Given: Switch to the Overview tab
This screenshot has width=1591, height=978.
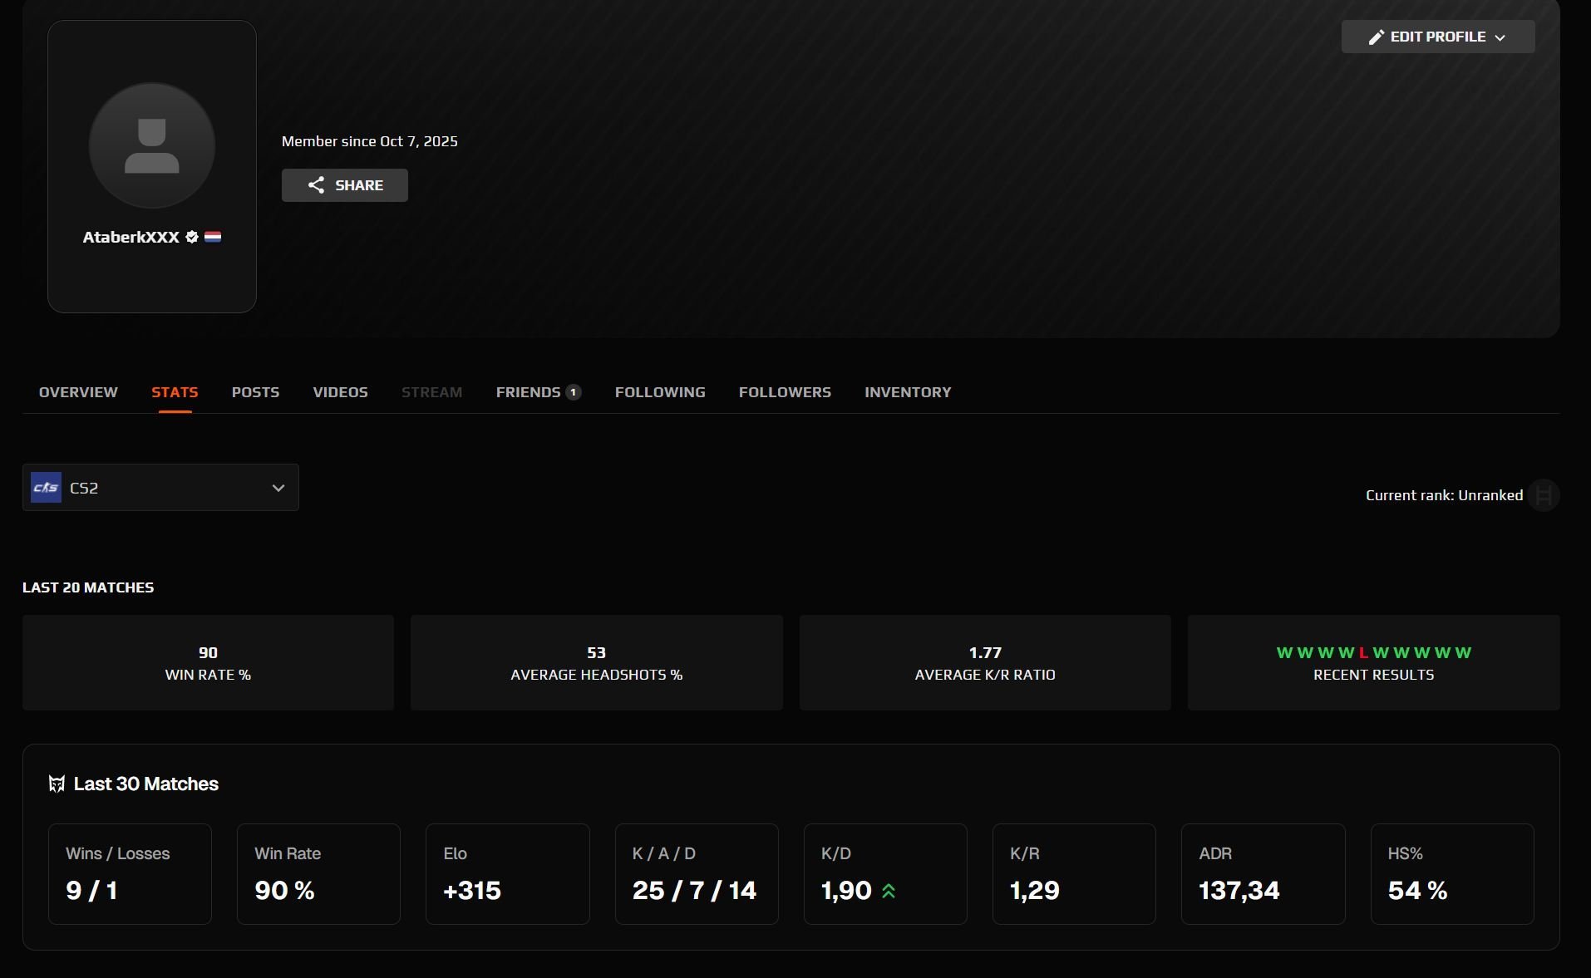Looking at the screenshot, I should point(78,392).
